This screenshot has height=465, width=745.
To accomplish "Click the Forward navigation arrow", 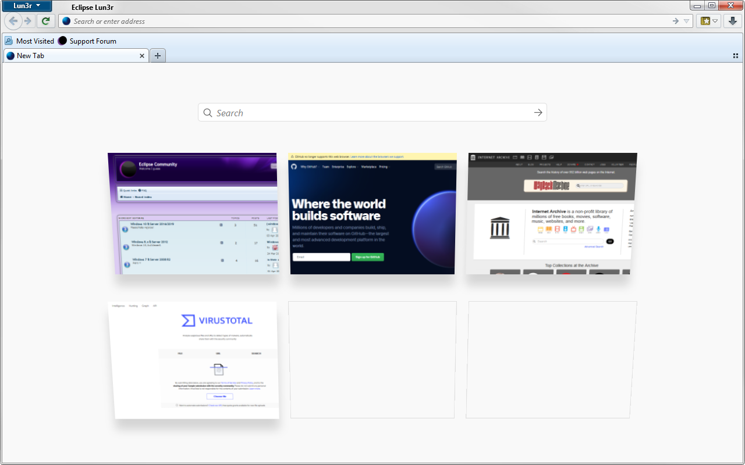I will pos(27,21).
